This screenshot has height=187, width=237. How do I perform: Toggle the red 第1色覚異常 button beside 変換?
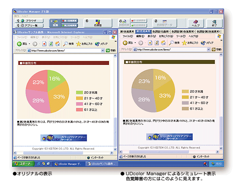pos(70,21)
